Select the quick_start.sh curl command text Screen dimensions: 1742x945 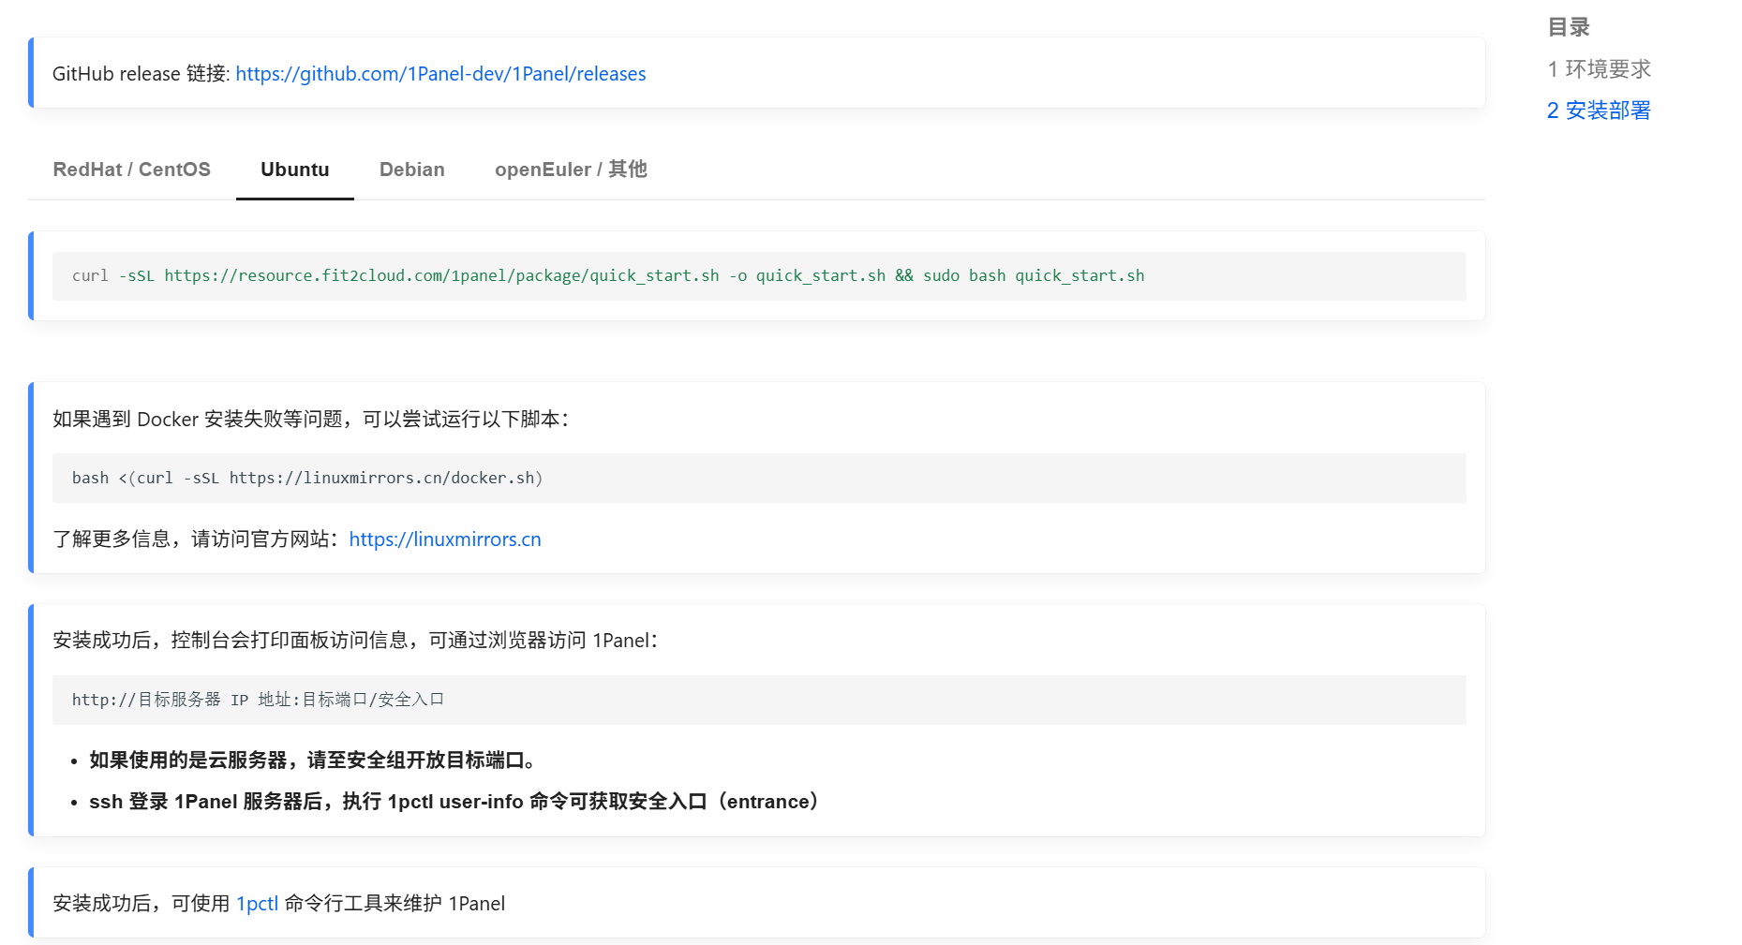tap(608, 275)
